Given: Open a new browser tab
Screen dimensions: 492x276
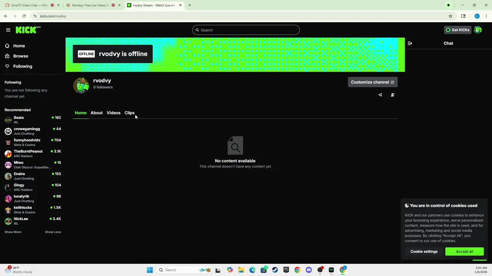Looking at the screenshot, I should (x=189, y=5).
